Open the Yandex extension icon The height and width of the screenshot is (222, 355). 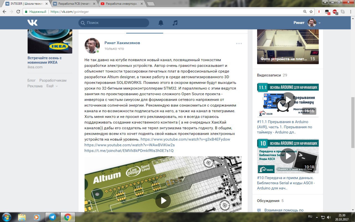(x=319, y=12)
